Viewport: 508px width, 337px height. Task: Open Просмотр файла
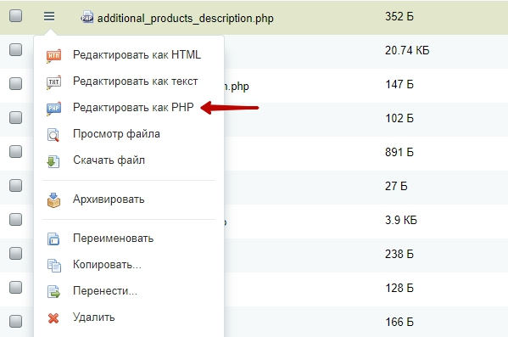pos(116,133)
